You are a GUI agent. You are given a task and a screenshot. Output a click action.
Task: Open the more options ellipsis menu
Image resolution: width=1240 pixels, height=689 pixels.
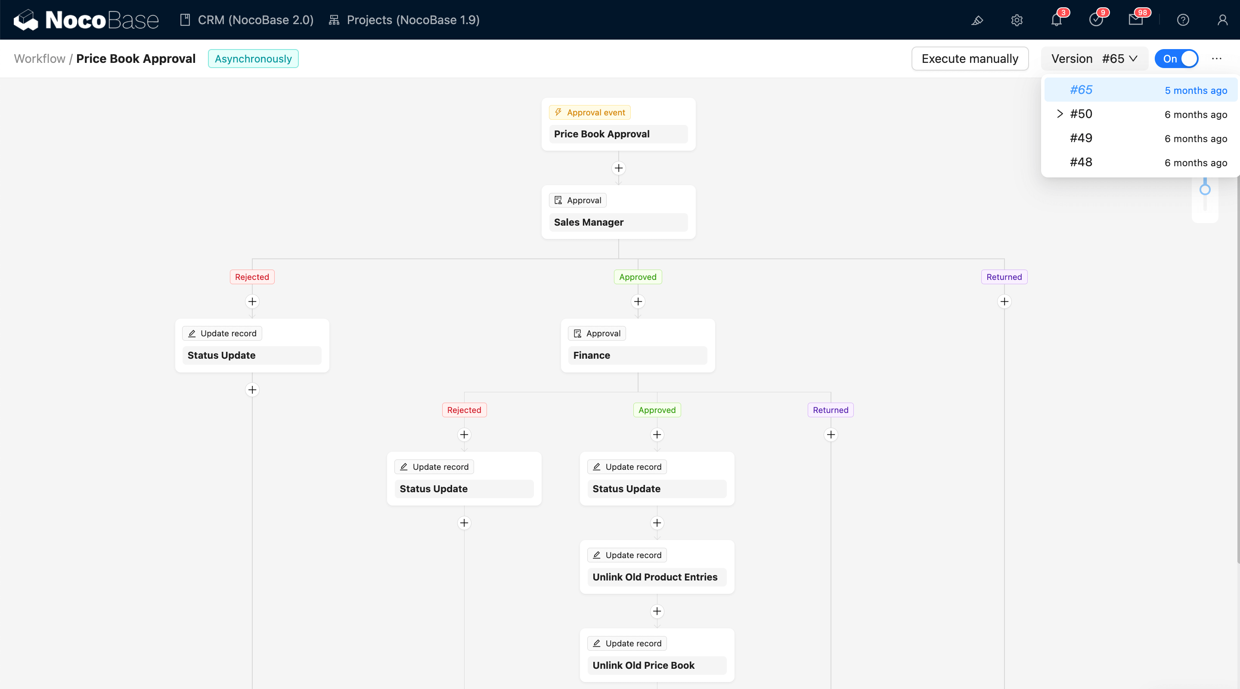pos(1217,58)
